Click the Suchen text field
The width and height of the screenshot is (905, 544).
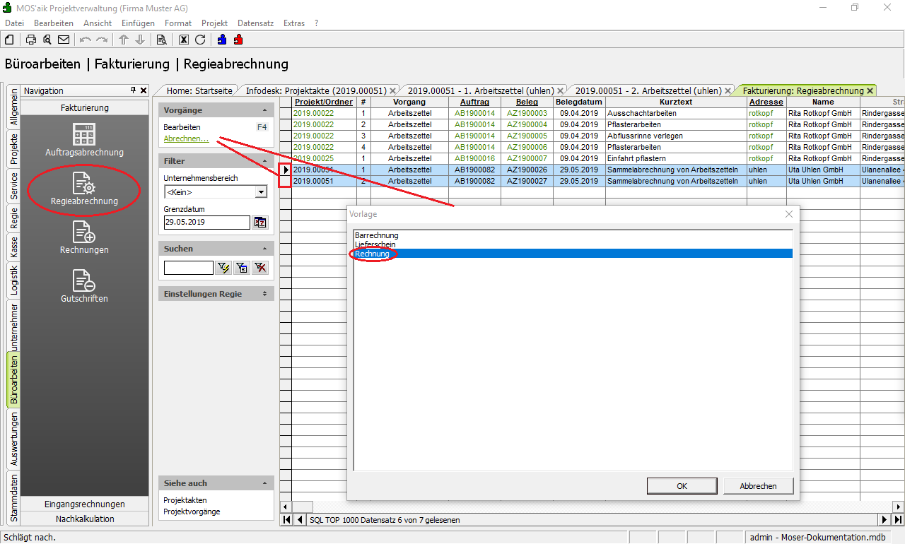coord(188,268)
